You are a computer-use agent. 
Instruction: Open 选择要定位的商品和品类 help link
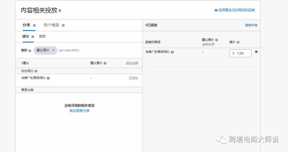pos(237,10)
